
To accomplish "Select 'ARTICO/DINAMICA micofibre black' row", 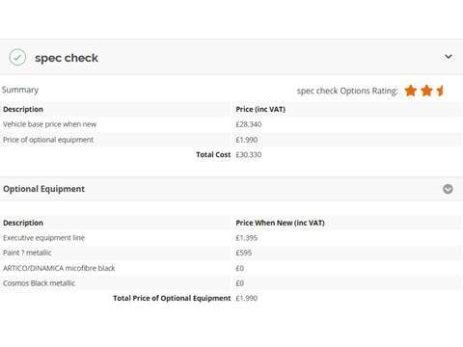I will (231, 268).
